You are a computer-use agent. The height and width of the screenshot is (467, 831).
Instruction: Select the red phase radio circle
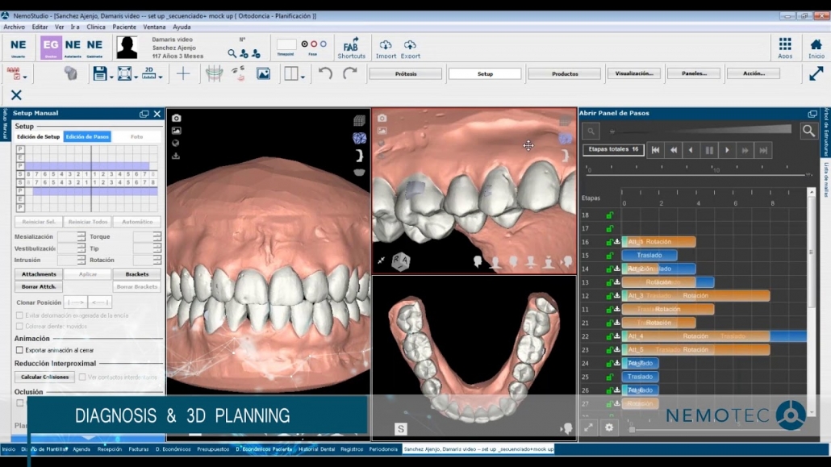click(314, 44)
